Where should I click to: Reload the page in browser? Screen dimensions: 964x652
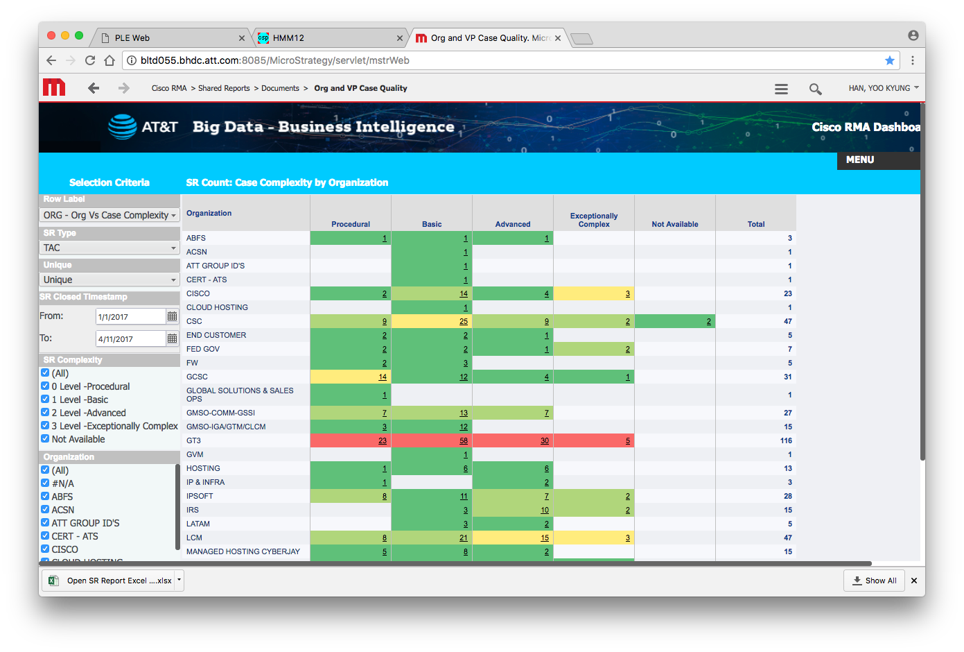[90, 60]
